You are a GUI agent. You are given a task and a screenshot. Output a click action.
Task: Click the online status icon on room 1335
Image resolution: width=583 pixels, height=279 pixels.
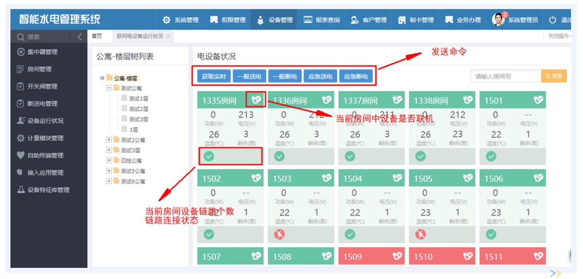click(256, 99)
